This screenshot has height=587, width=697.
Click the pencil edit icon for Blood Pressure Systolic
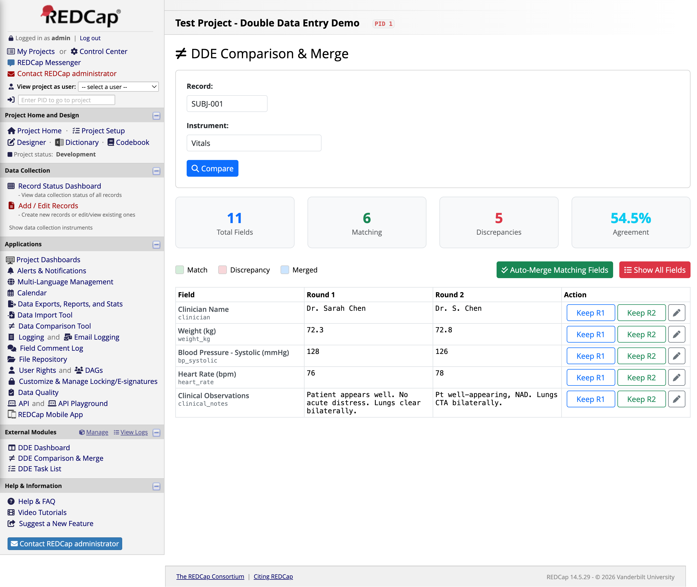(676, 356)
